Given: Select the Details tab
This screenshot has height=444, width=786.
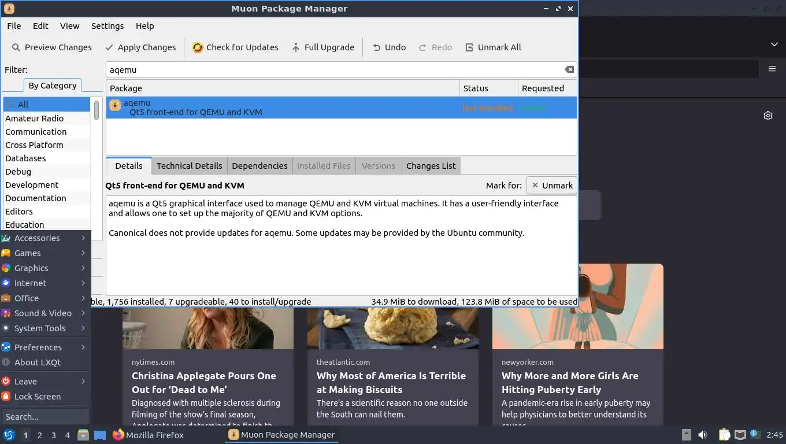Looking at the screenshot, I should [128, 166].
